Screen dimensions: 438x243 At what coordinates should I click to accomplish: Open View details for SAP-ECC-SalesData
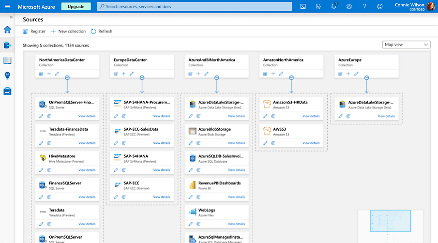[x=162, y=143]
